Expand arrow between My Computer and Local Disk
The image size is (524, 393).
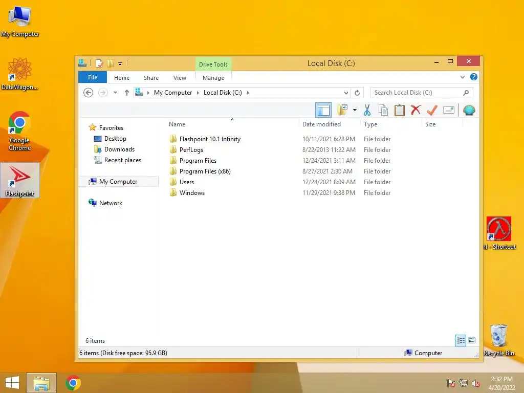pyautogui.click(x=198, y=93)
